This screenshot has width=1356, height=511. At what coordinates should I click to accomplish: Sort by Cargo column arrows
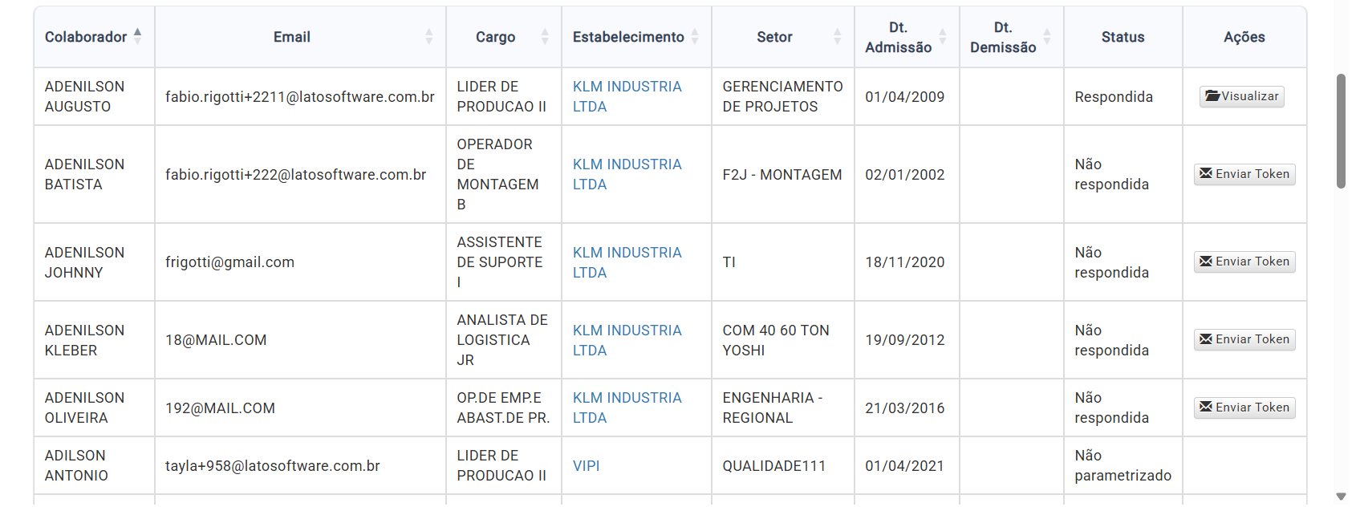pyautogui.click(x=545, y=36)
